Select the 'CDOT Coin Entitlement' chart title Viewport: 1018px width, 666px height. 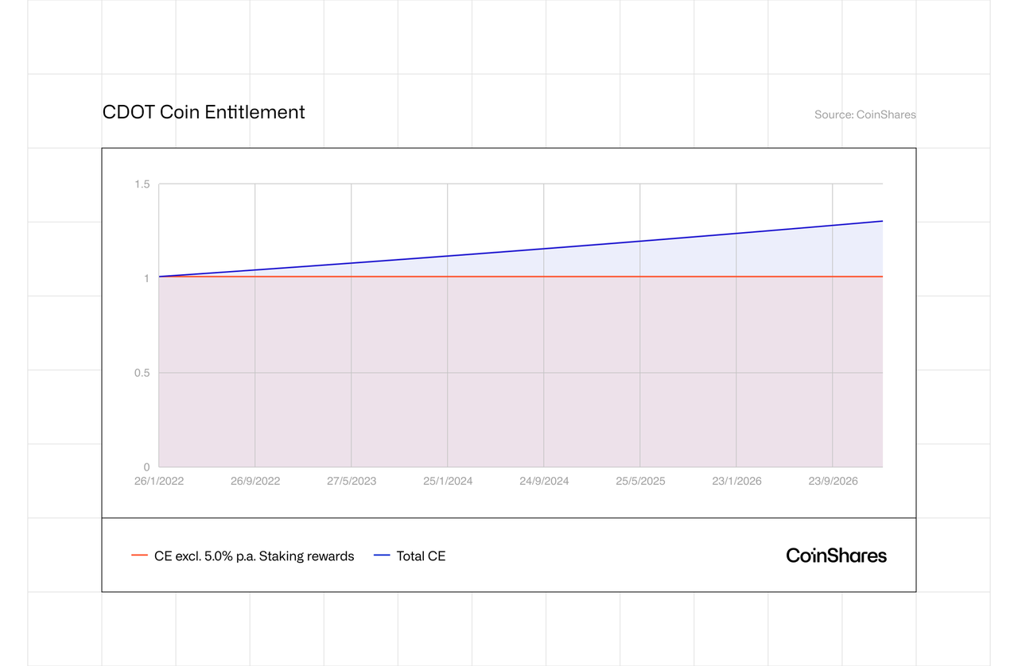point(204,112)
